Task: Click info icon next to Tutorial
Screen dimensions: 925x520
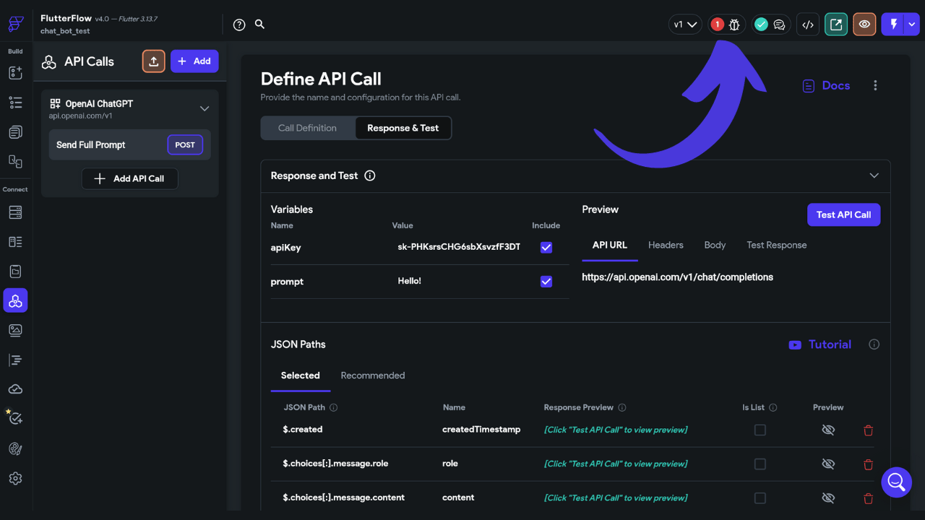Action: pos(874,344)
